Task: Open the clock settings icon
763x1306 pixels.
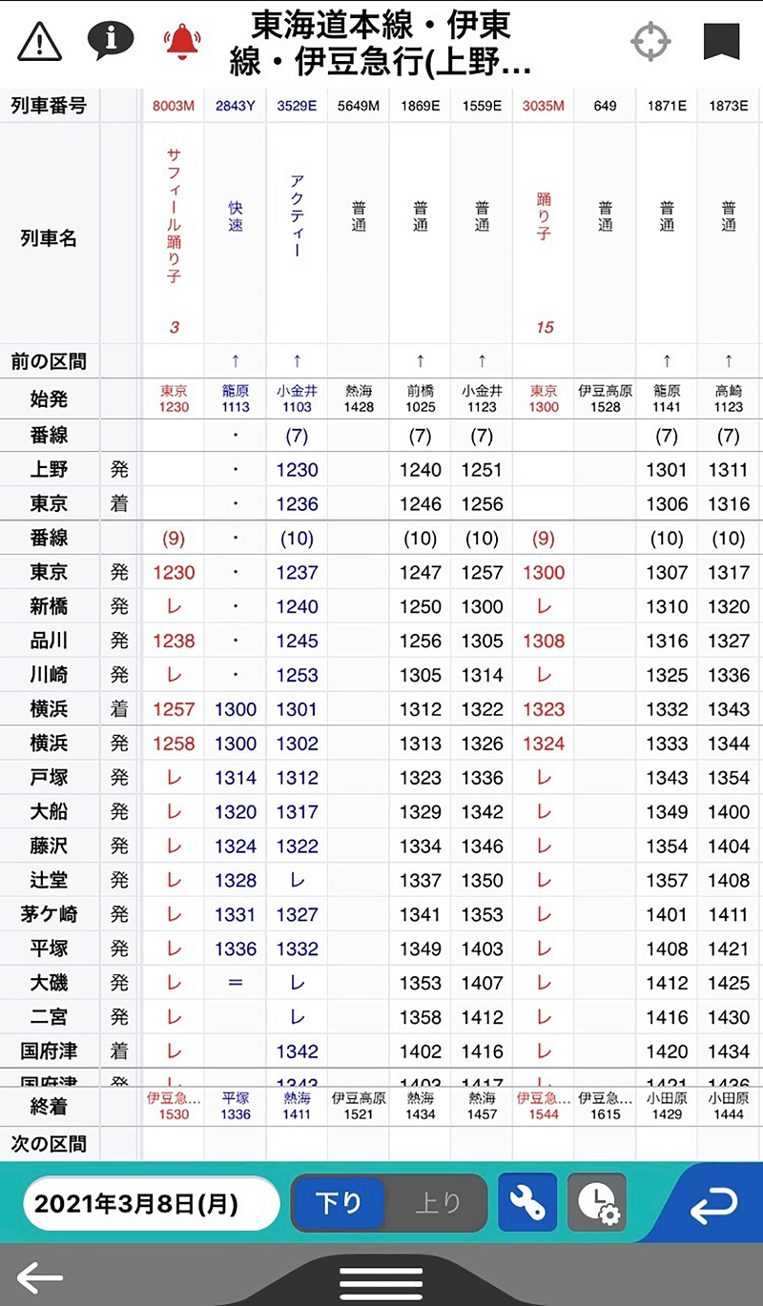Action: point(597,1204)
